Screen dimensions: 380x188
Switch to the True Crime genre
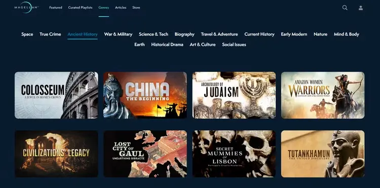[x=50, y=34]
